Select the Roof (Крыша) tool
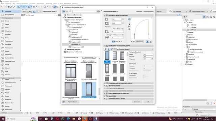Viewport: 216px width, 121px height. [10, 51]
